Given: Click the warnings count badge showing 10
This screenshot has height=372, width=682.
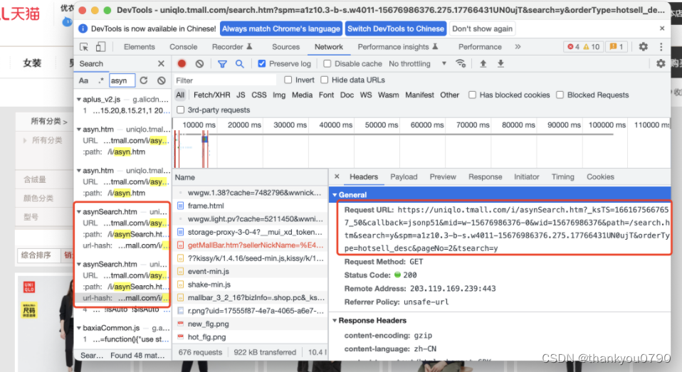Looking at the screenshot, I should coord(591,46).
